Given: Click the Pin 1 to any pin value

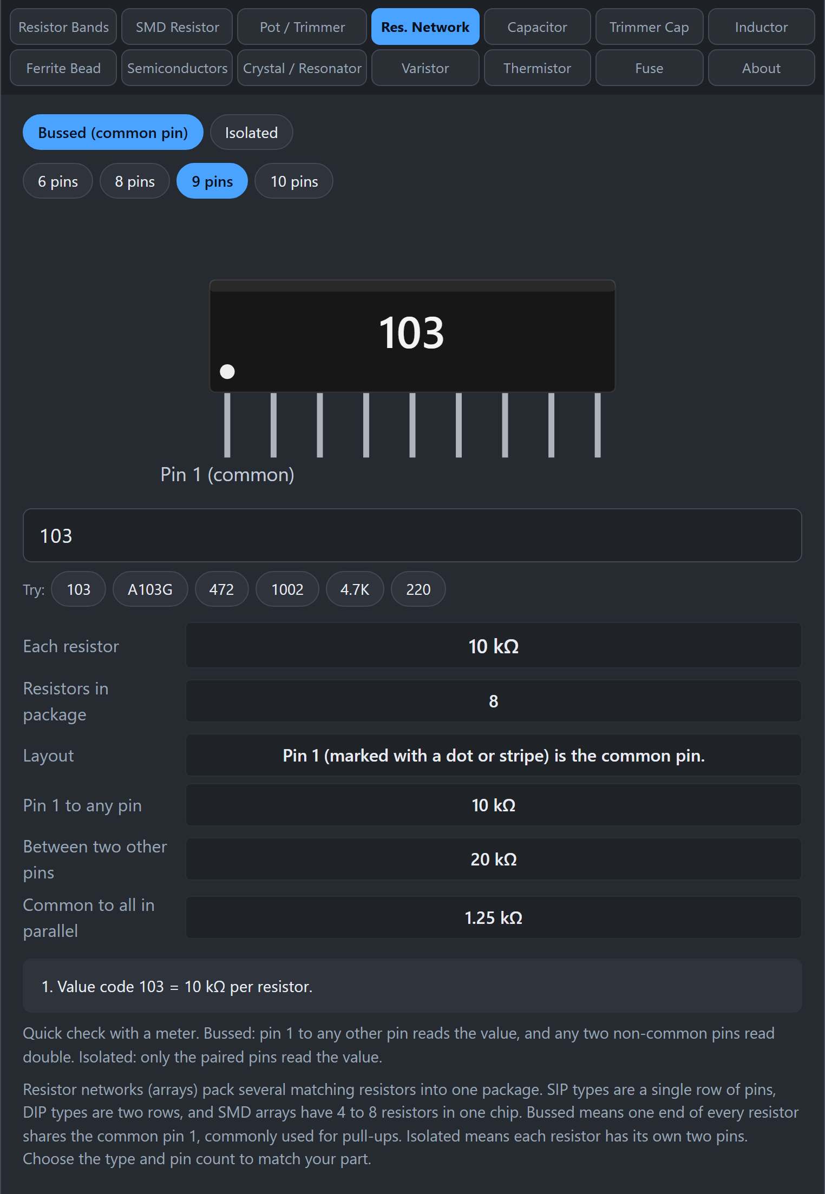Looking at the screenshot, I should click(x=493, y=805).
